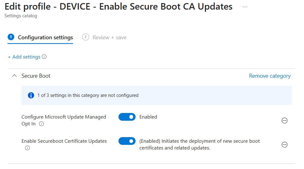Click the step 2 number circle

[85, 37]
